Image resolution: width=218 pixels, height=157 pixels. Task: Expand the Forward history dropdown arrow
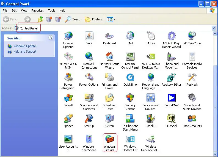pos(34,19)
